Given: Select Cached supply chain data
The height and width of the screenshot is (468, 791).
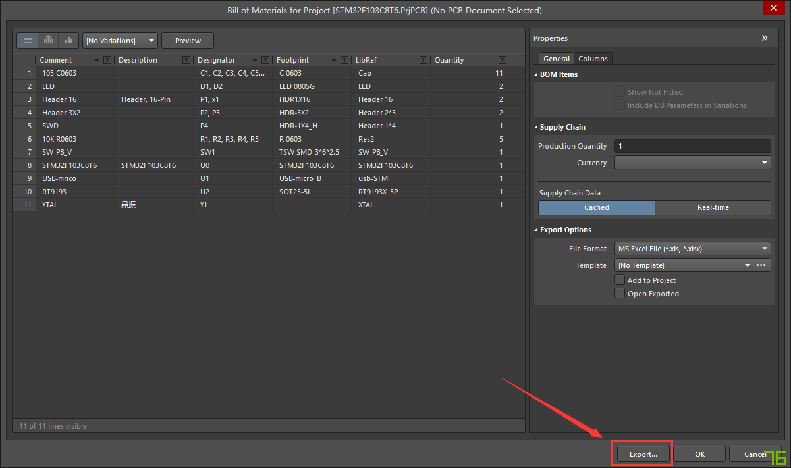Looking at the screenshot, I should click(x=597, y=207).
